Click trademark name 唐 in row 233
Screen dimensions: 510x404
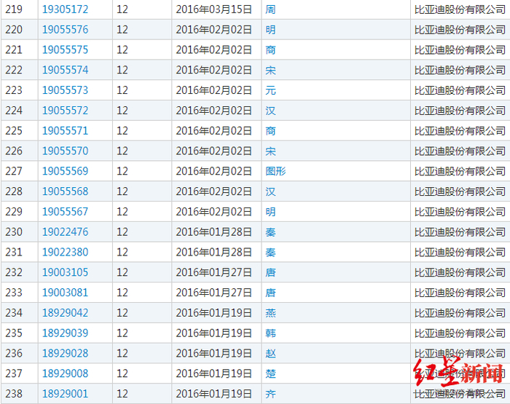coord(270,292)
